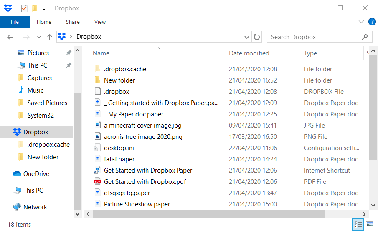The image size is (378, 231).
Task: Open Pictures in Quick access
Action: click(38, 53)
